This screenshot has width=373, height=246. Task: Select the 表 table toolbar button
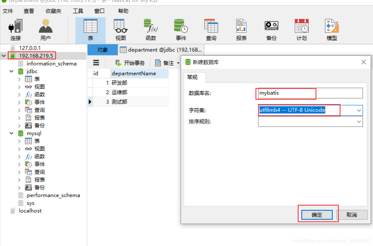point(90,30)
